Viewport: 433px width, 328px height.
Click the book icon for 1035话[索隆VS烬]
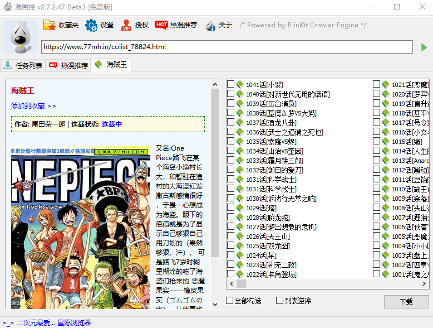[240, 142]
